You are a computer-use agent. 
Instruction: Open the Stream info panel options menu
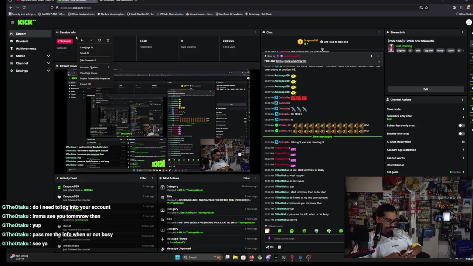coord(462,32)
